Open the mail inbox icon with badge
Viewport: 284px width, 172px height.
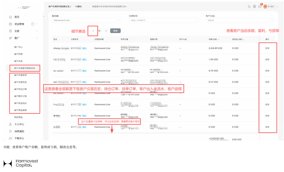pos(260,6)
